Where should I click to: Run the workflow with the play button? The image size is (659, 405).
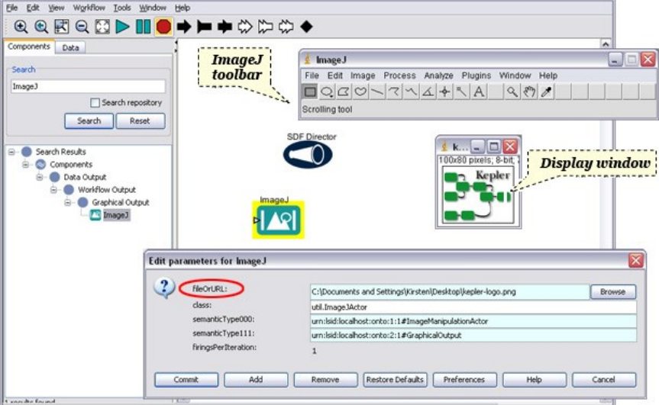[x=122, y=27]
